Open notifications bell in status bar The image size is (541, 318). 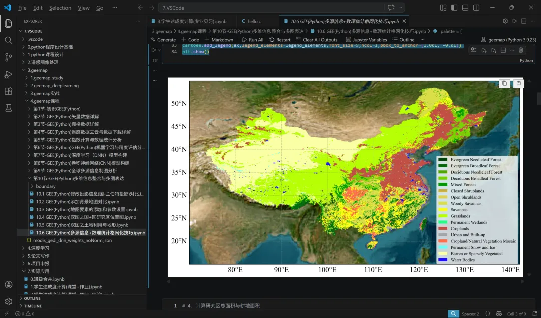(535, 314)
